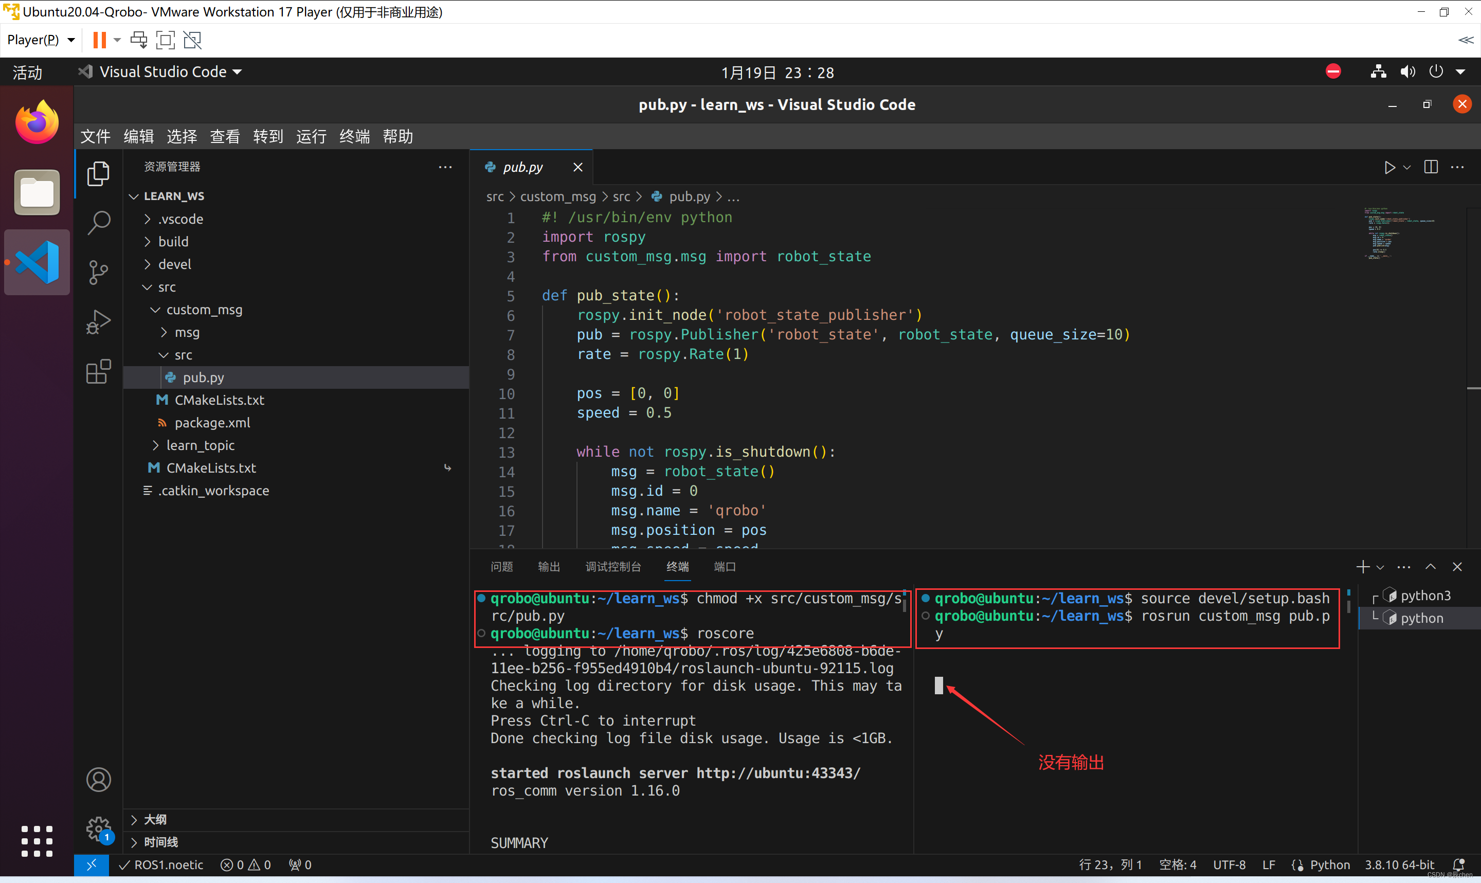Image resolution: width=1481 pixels, height=883 pixels.
Task: Open the Search view in the activity bar
Action: pyautogui.click(x=98, y=223)
